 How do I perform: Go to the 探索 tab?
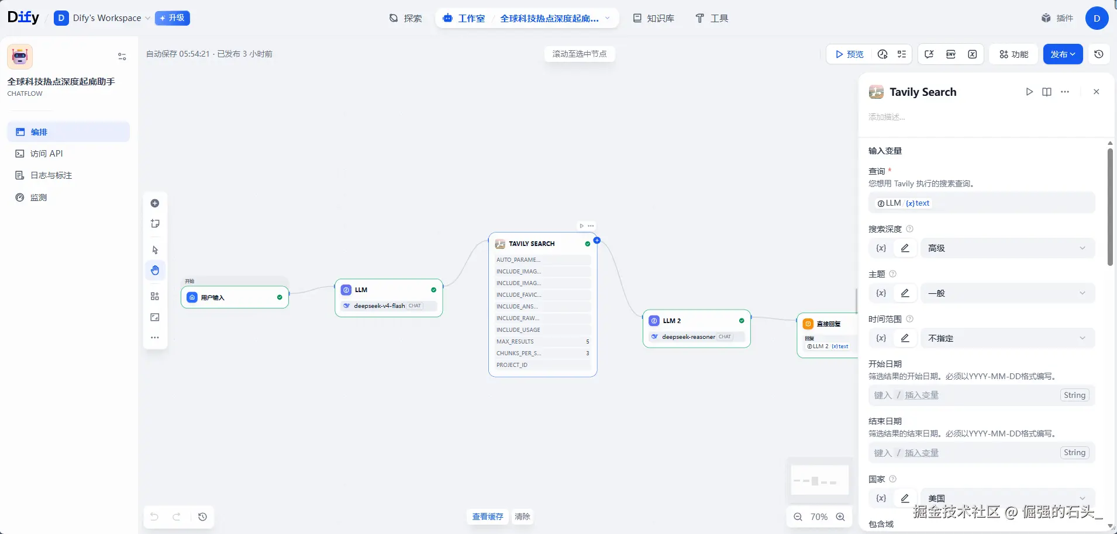pyautogui.click(x=405, y=18)
